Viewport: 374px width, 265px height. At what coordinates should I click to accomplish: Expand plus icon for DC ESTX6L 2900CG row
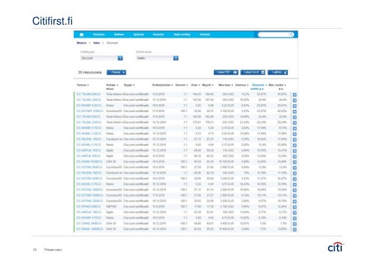pyautogui.click(x=295, y=190)
